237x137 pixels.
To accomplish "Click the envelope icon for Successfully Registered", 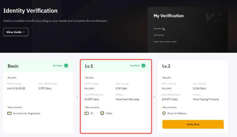I will [9, 113].
